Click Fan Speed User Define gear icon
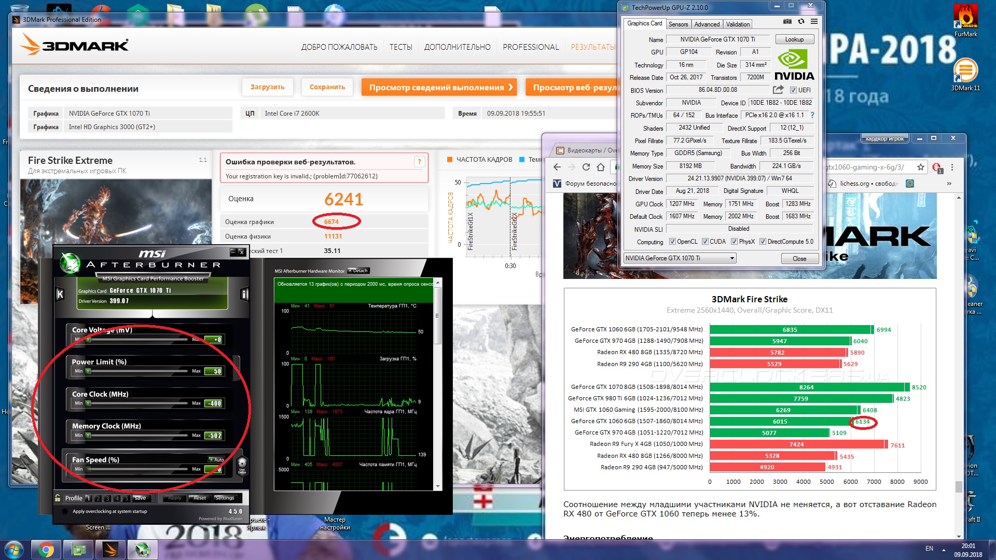996x560 pixels. click(x=242, y=465)
